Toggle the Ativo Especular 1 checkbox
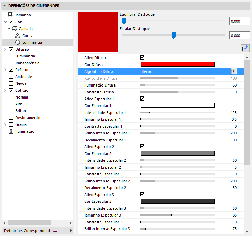Image resolution: width=252 pixels, height=236 pixels. pyautogui.click(x=142, y=99)
